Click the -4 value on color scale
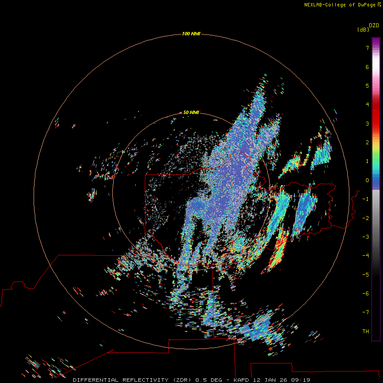The width and height of the screenshot is (383, 383). (x=366, y=256)
